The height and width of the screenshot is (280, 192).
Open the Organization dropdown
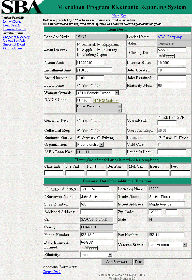coord(90,144)
